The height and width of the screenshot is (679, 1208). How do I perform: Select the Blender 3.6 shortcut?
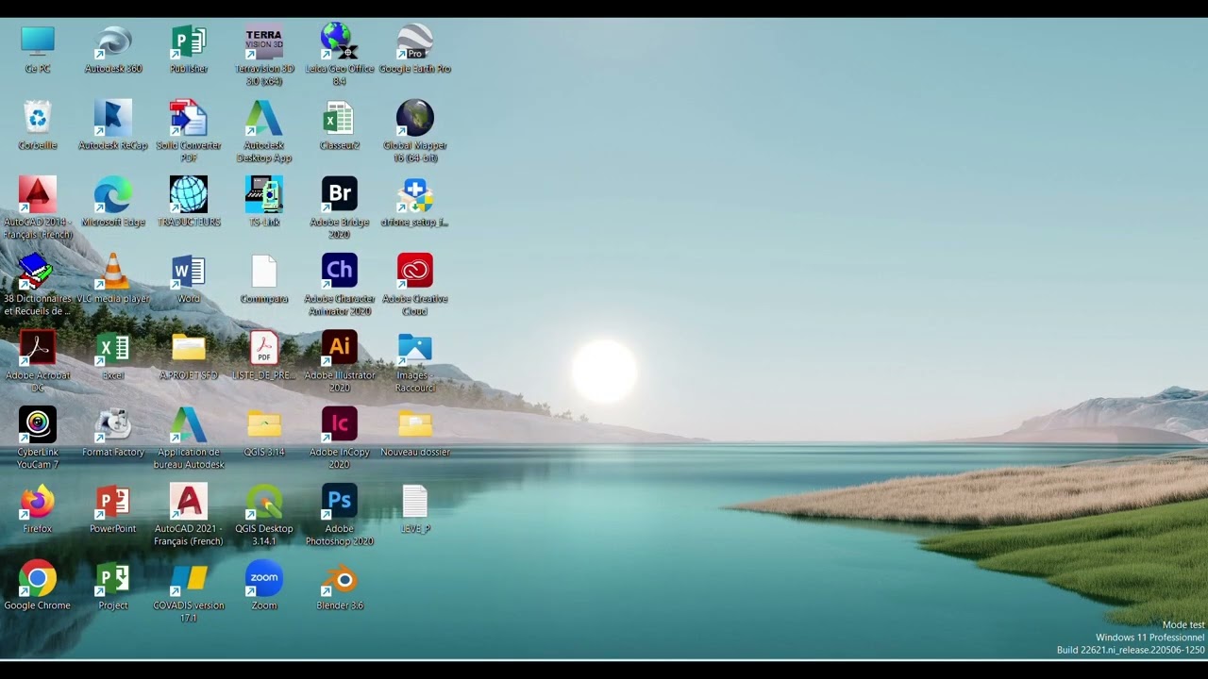[x=340, y=578]
